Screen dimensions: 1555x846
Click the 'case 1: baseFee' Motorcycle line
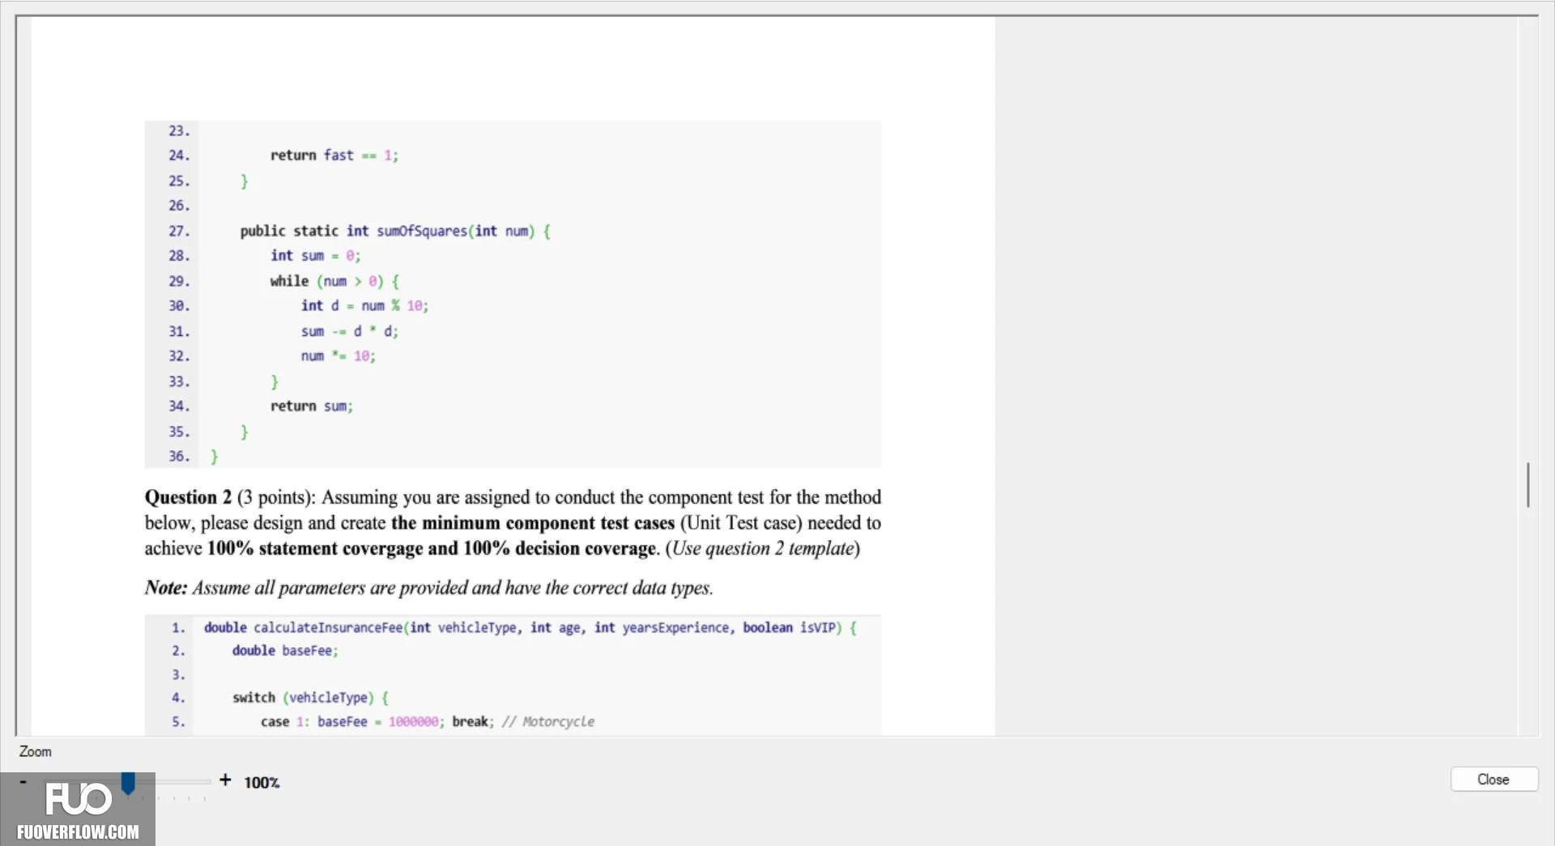click(428, 721)
